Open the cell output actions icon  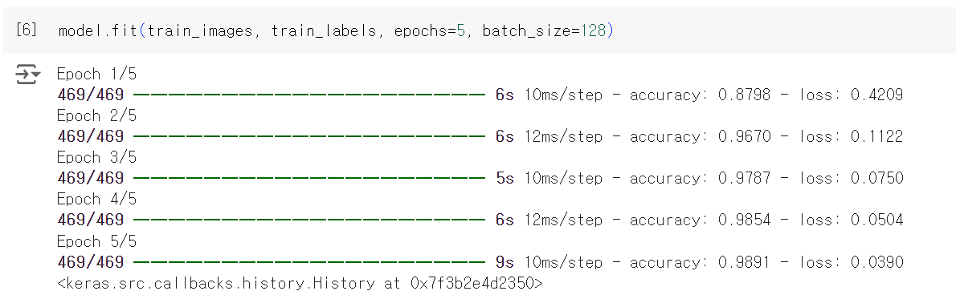tap(27, 75)
